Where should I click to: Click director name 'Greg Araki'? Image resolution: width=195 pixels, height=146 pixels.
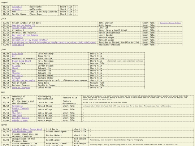(x=44, y=63)
